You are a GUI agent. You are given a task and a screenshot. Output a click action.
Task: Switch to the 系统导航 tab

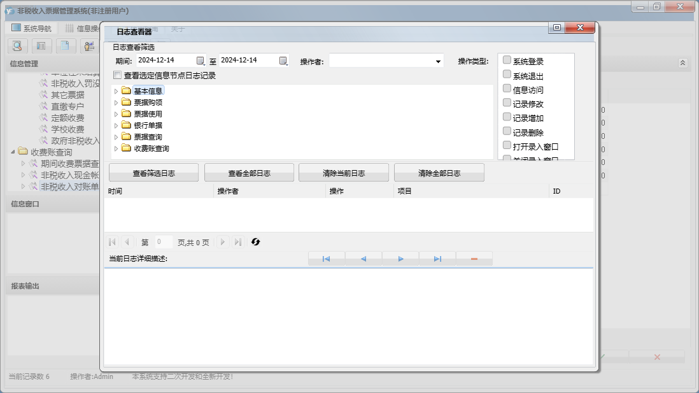click(32, 28)
